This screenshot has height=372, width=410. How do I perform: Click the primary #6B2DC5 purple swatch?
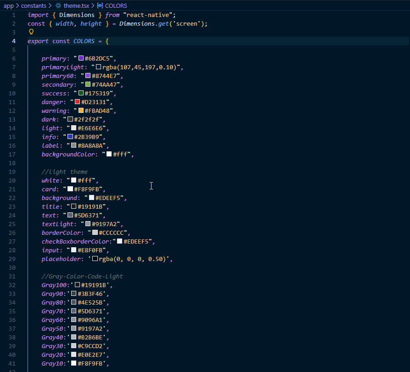pos(81,59)
